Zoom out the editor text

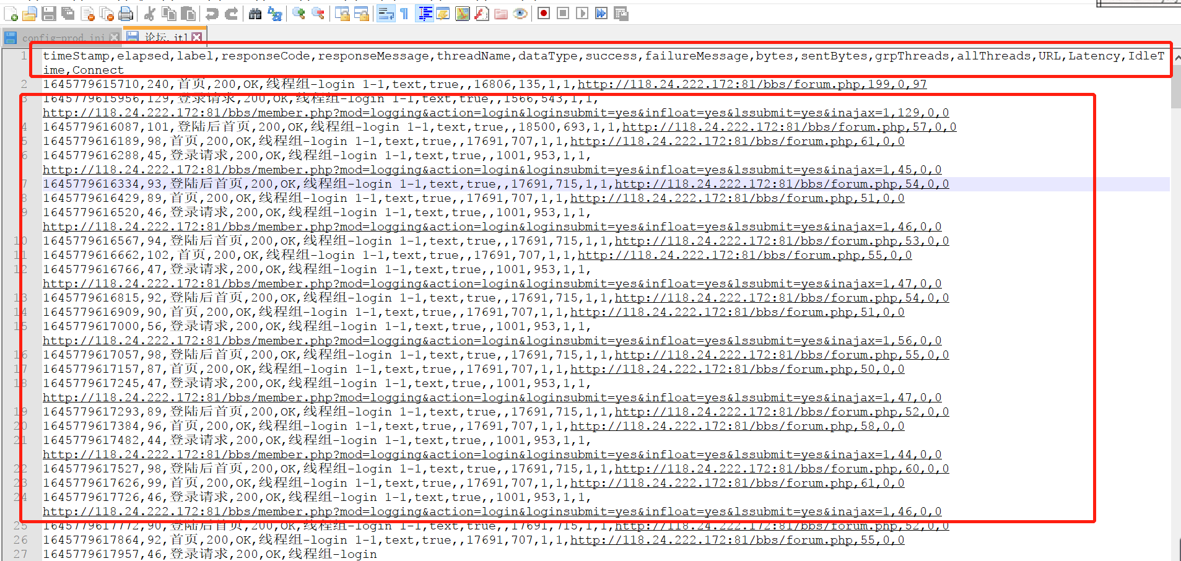[x=318, y=14]
